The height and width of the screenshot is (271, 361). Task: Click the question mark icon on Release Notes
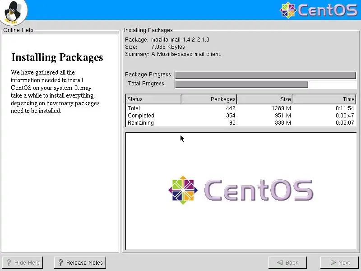coord(60,262)
